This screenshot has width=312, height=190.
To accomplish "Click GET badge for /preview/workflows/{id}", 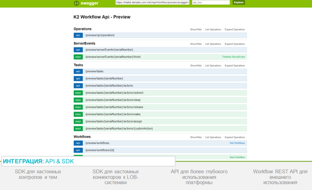I will pos(78,150).
